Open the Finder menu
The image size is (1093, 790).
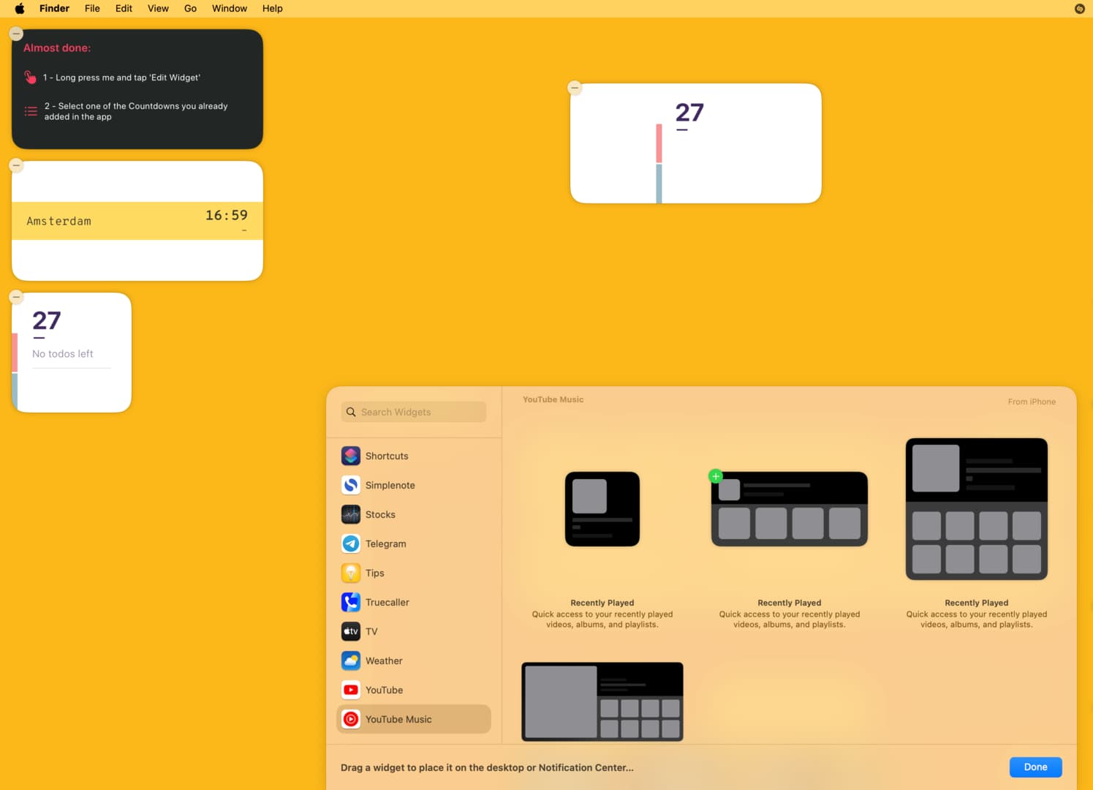click(x=54, y=9)
